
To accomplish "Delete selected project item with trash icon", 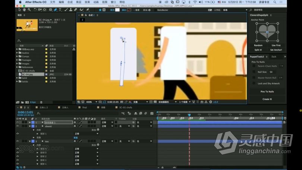I will (41, 102).
